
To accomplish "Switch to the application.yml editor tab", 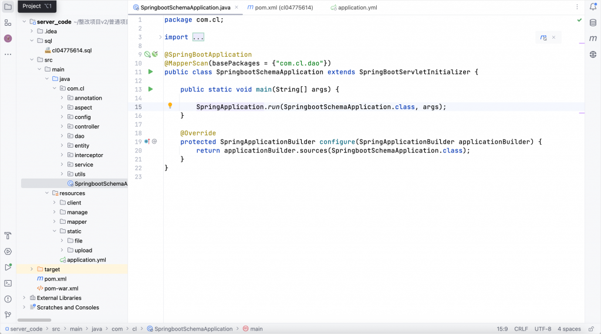I will click(353, 8).
